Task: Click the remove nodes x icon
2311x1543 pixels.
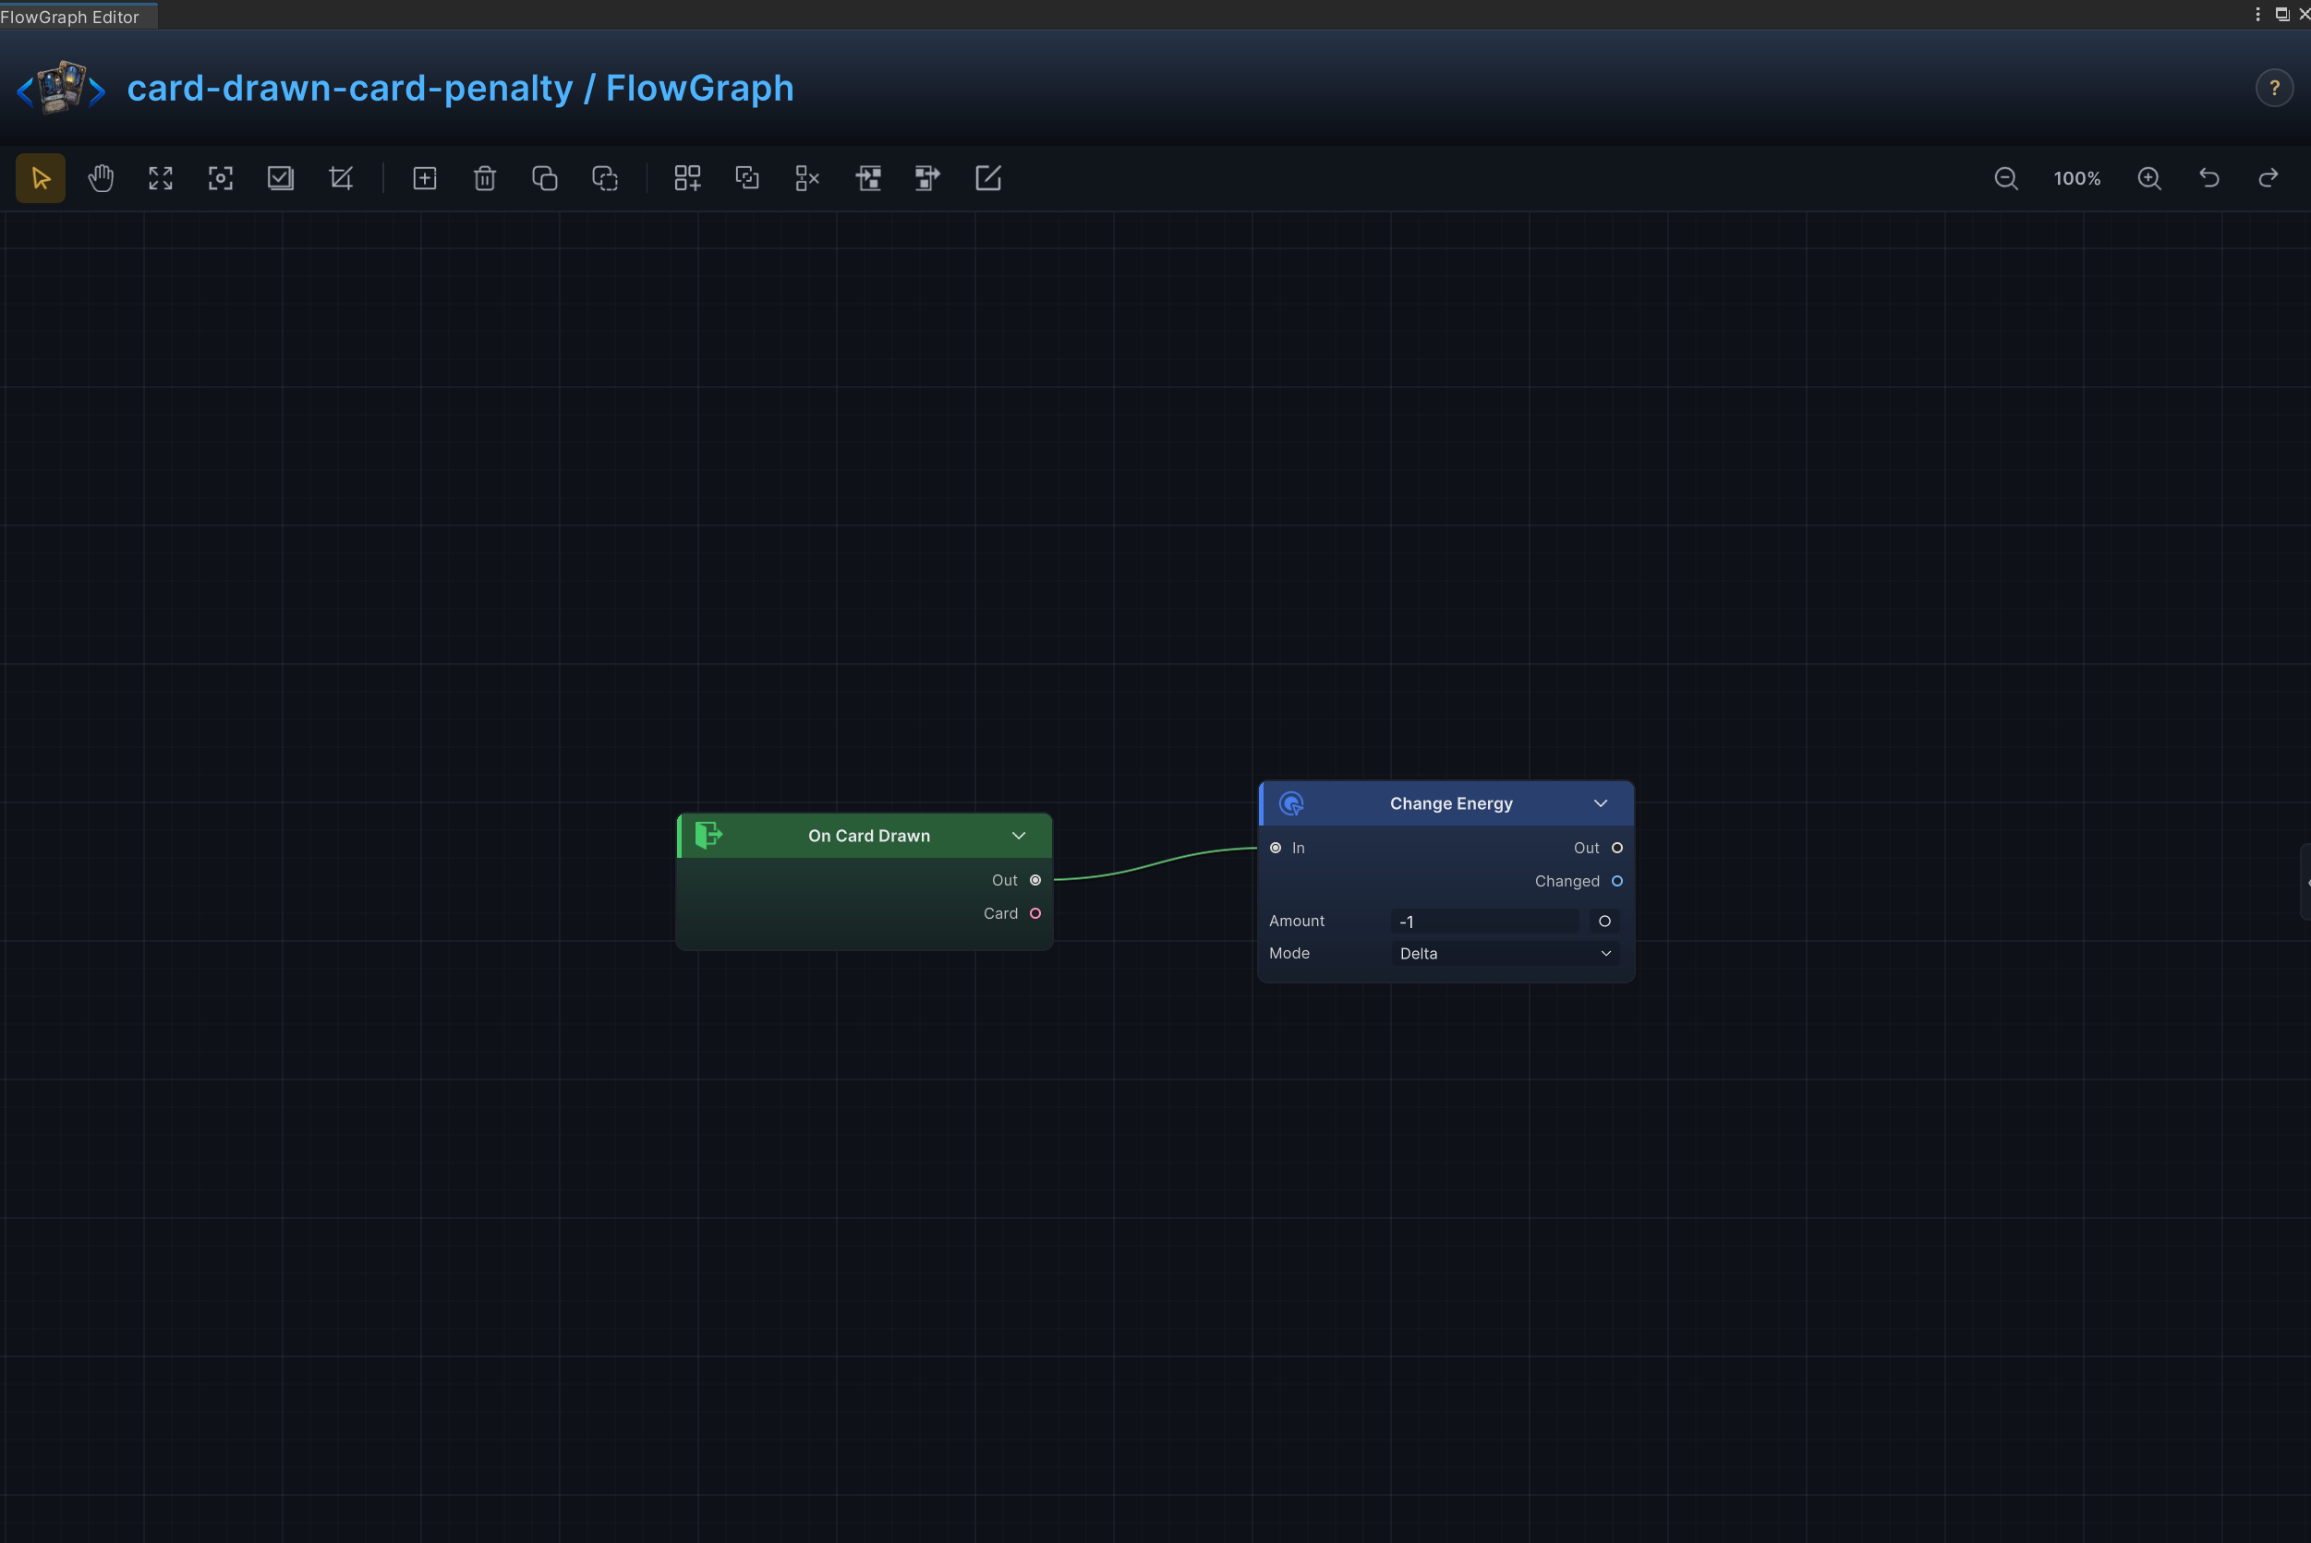Action: point(807,178)
